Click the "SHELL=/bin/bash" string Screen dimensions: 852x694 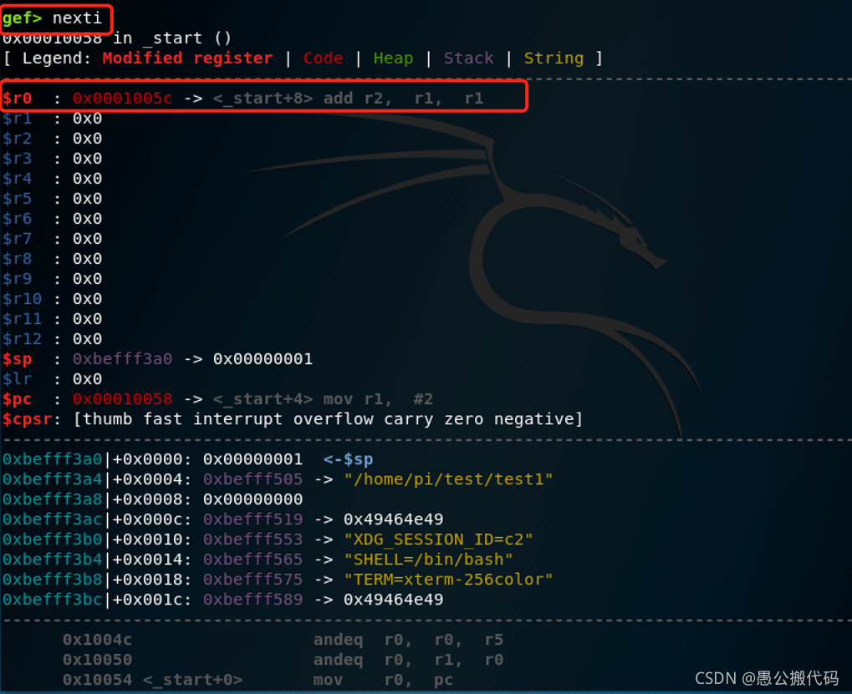(x=428, y=560)
